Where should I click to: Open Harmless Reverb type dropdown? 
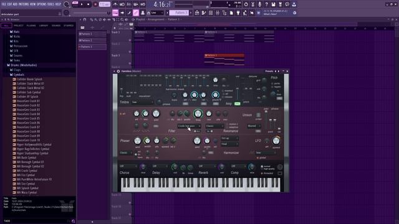point(207,166)
